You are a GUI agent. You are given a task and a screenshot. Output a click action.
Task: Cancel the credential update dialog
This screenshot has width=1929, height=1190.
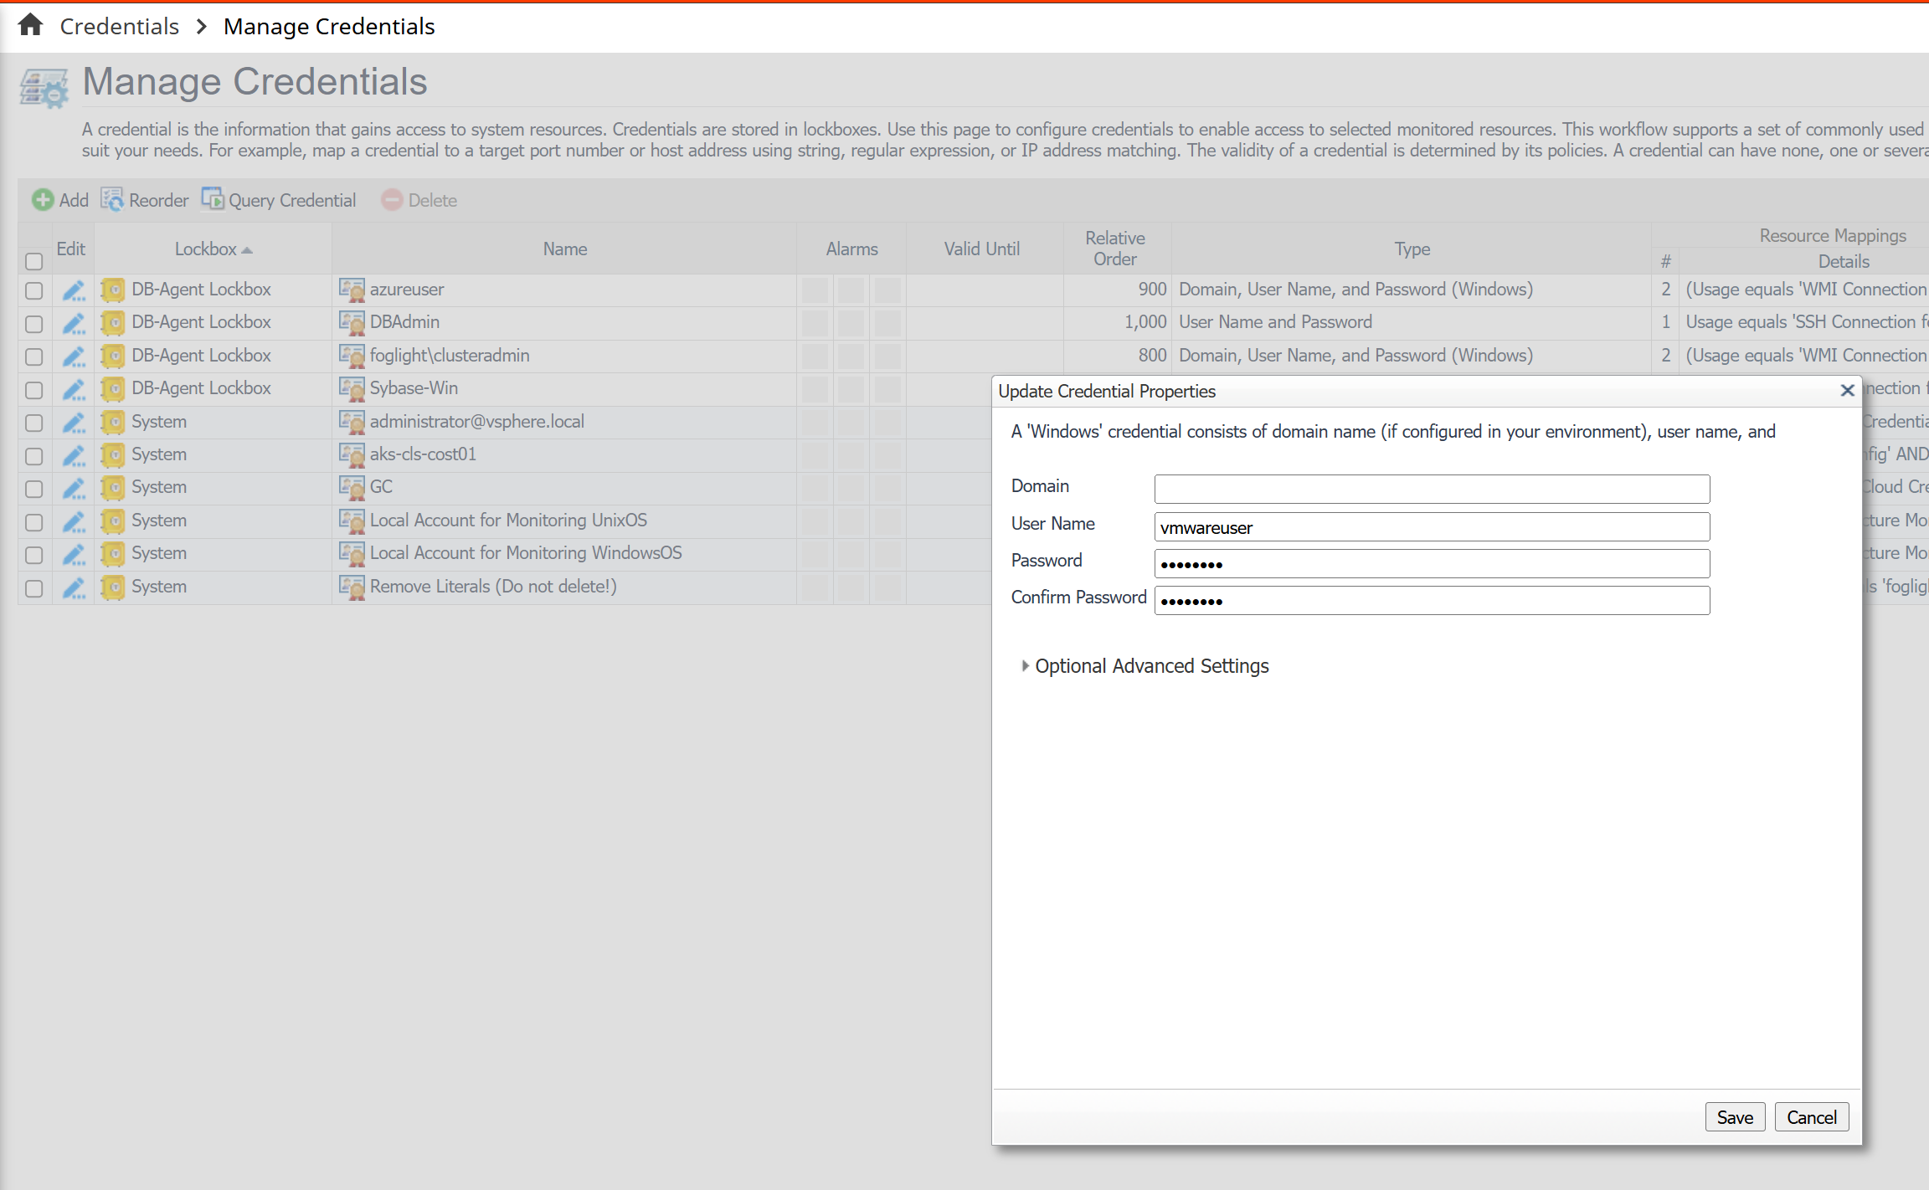coord(1811,1116)
